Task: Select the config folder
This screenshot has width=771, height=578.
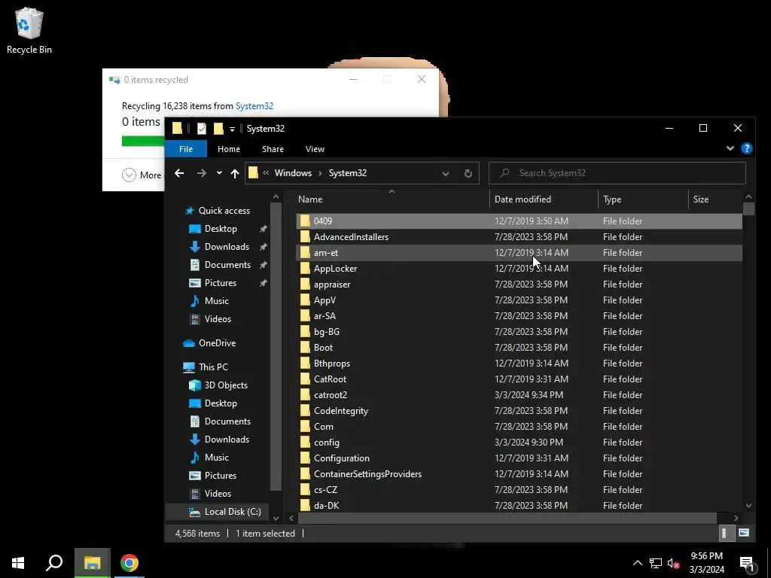Action: pyautogui.click(x=519, y=443)
